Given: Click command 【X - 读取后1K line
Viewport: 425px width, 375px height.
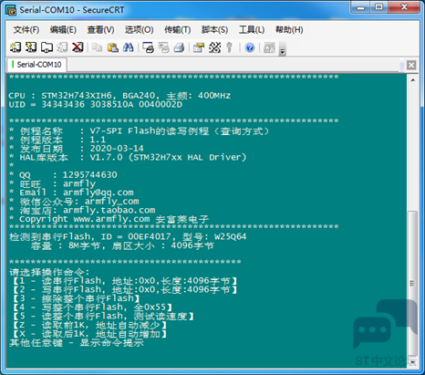Looking at the screenshot, I should 89,334.
